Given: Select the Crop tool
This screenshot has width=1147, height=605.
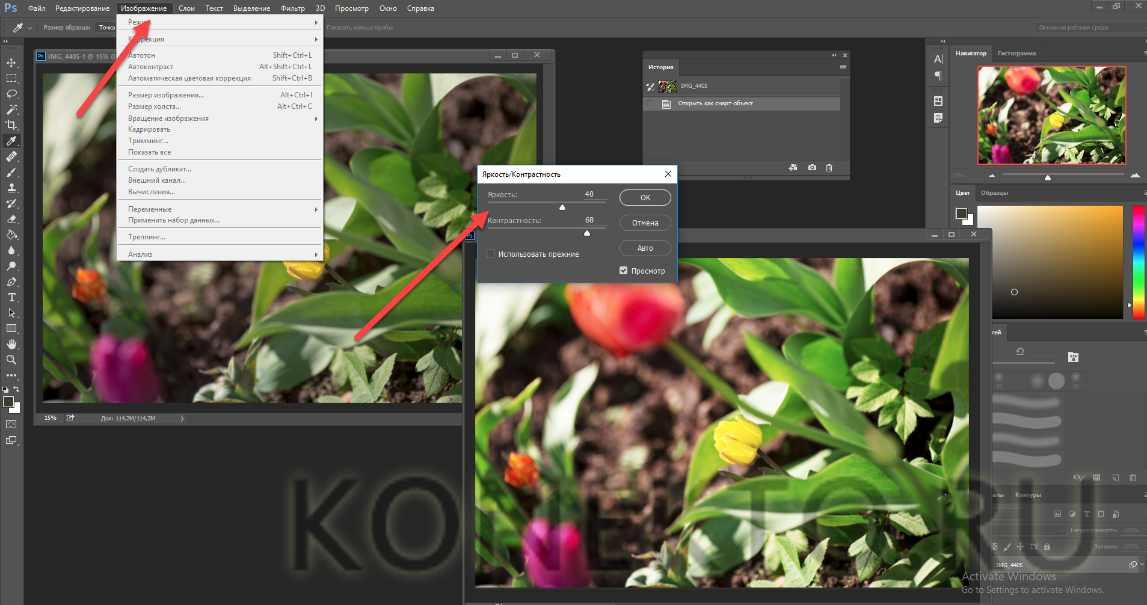Looking at the screenshot, I should tap(11, 125).
